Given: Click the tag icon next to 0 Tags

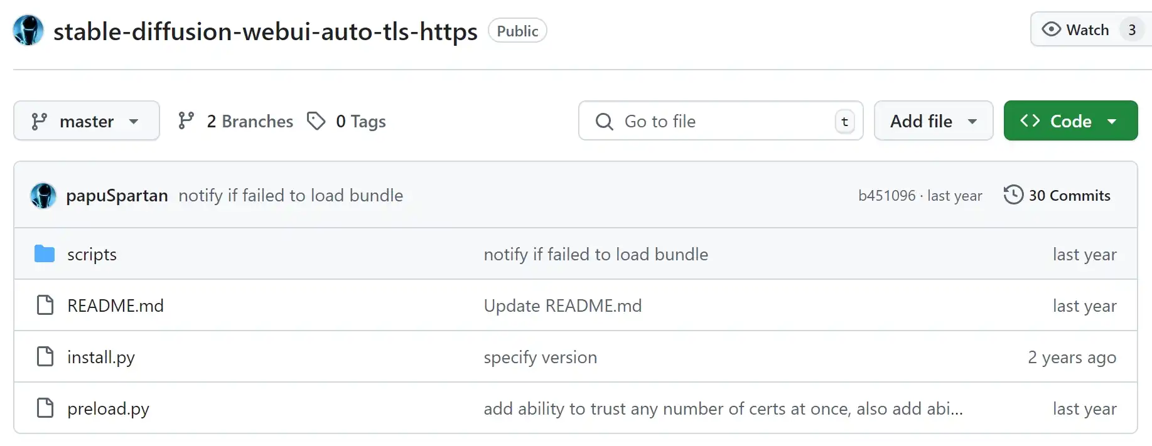Looking at the screenshot, I should pyautogui.click(x=316, y=121).
